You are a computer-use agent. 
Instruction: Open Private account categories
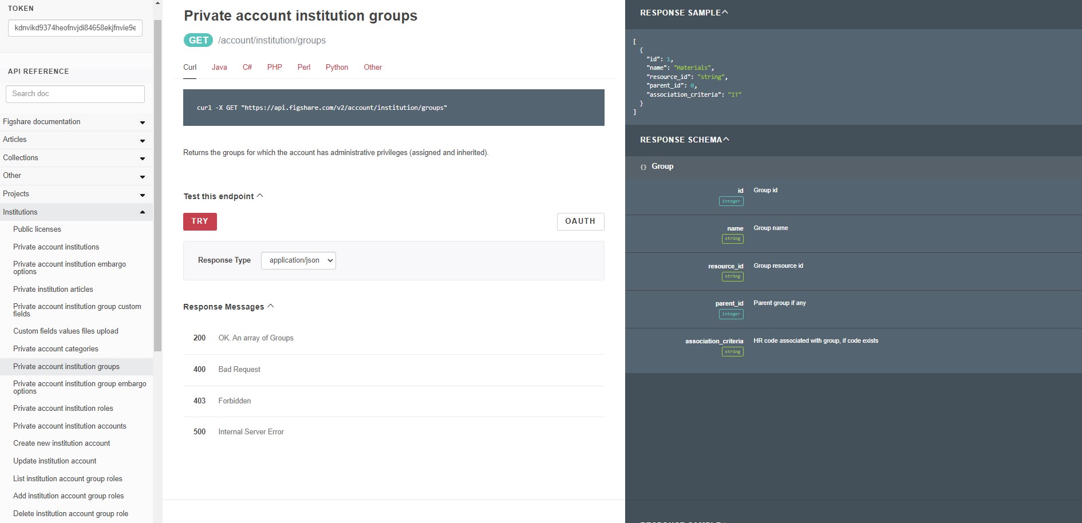tap(56, 349)
